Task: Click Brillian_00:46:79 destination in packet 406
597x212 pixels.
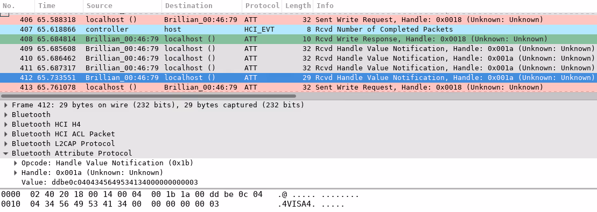Action: click(201, 20)
